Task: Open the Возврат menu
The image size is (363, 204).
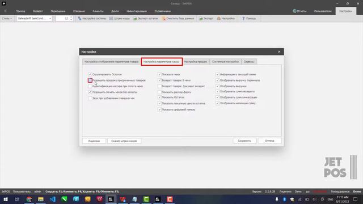Action: 38,11
